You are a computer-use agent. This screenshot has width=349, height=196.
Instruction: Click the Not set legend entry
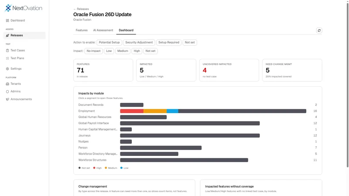point(84,168)
